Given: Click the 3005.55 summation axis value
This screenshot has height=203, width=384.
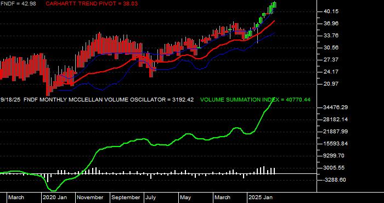Looking at the screenshot, I should [334, 168].
